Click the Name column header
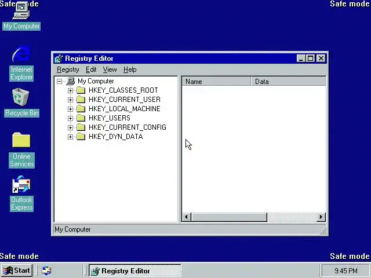Viewport: 371px width, 278px height. click(x=216, y=82)
